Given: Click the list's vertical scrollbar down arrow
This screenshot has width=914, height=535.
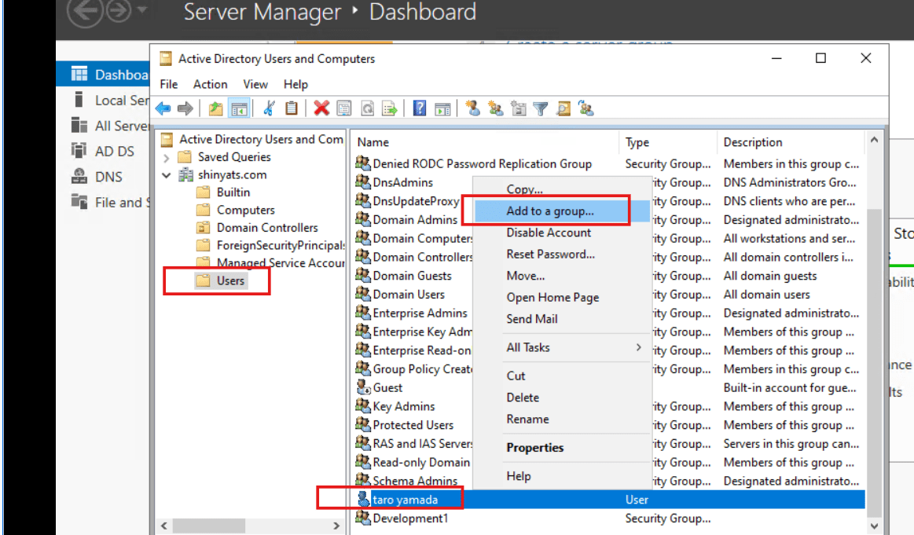Looking at the screenshot, I should coord(874,526).
